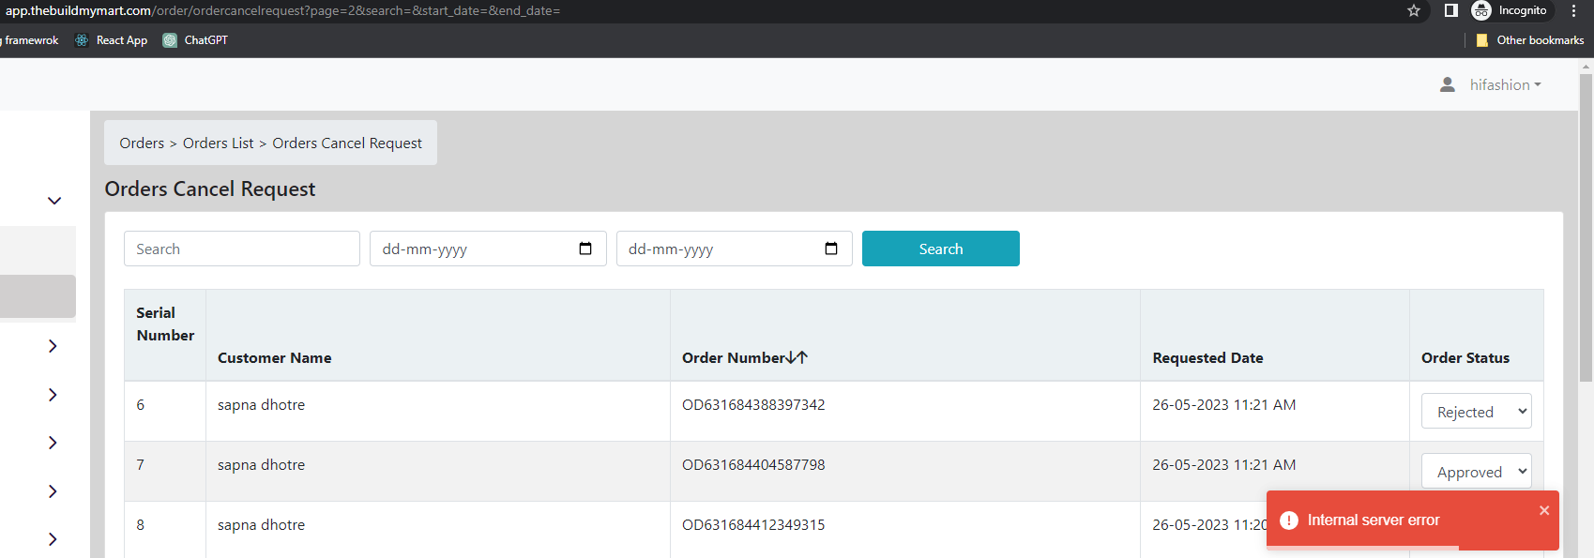This screenshot has width=1594, height=558.
Task: Click the Internal server error message
Action: [x=1374, y=520]
